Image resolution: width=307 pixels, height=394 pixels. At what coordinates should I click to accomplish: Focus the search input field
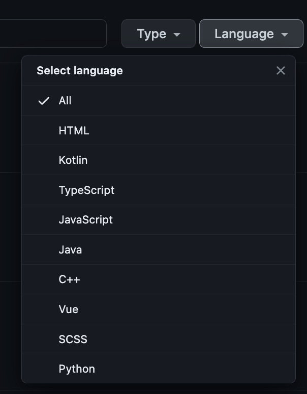(51, 34)
